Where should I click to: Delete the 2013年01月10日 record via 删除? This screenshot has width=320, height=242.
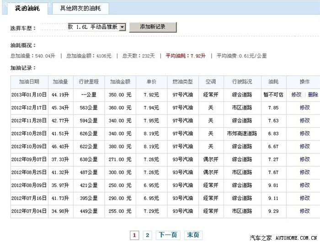pyautogui.click(x=313, y=95)
